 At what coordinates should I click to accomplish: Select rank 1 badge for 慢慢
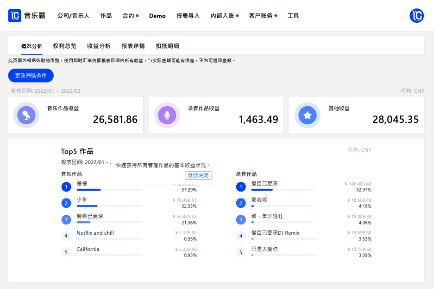pos(66,187)
